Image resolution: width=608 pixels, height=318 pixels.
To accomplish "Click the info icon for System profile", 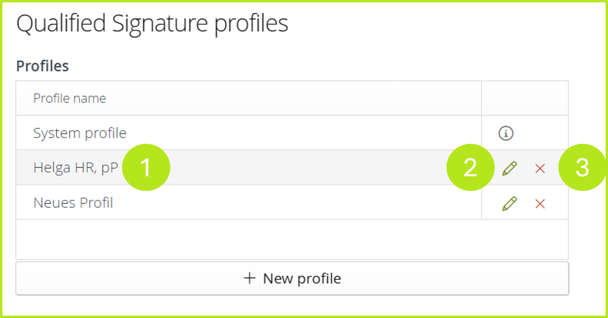I will click(x=505, y=133).
